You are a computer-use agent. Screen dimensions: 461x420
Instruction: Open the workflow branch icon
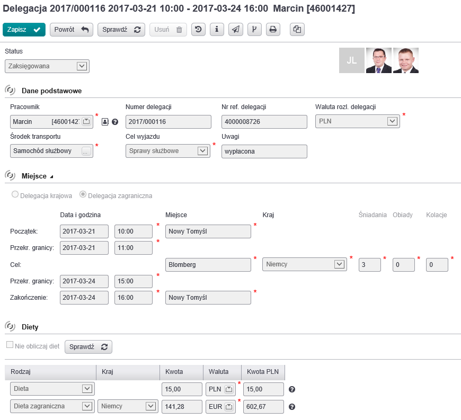point(254,30)
